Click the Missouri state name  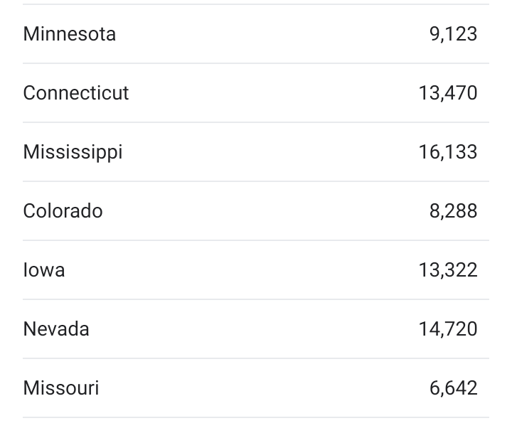61,388
